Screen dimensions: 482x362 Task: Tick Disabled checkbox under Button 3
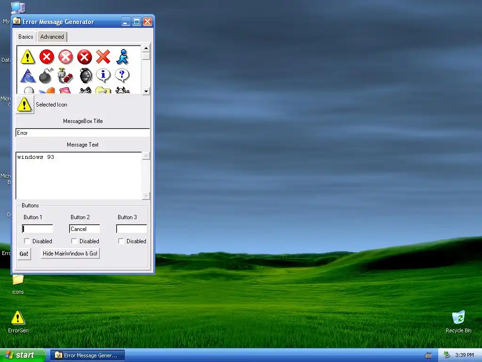click(121, 241)
